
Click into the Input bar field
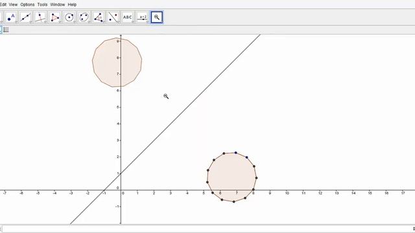[206, 228]
